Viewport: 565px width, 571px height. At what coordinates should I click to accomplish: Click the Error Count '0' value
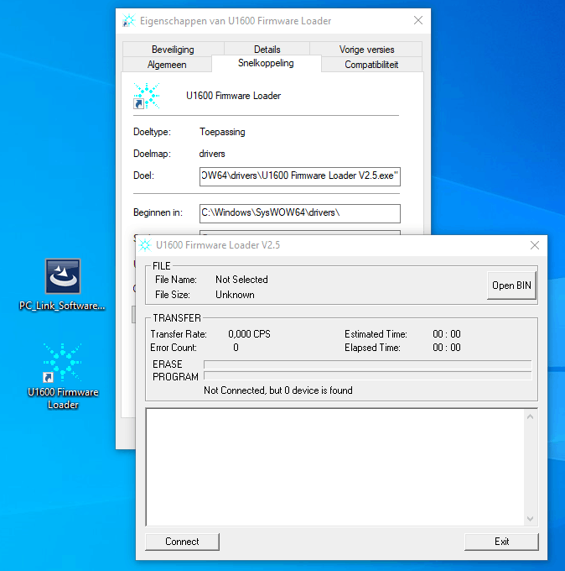point(236,348)
